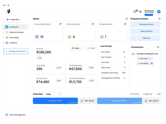Image resolution: width=166 pixels, height=124 pixels.
Task: Expand the Accounting tree arrow
Action: tap(3, 38)
